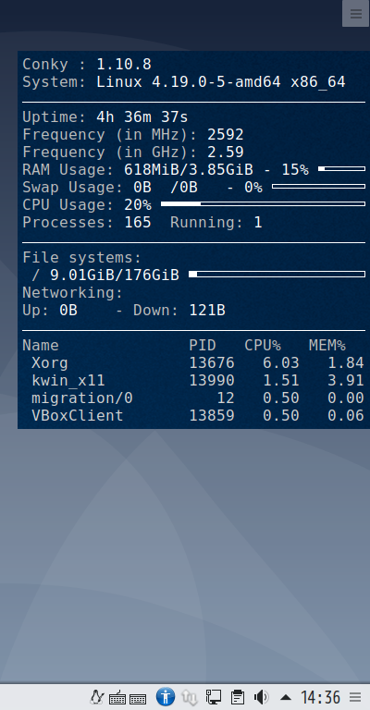
Task: Click the migration/0 process name
Action: pyautogui.click(x=82, y=398)
